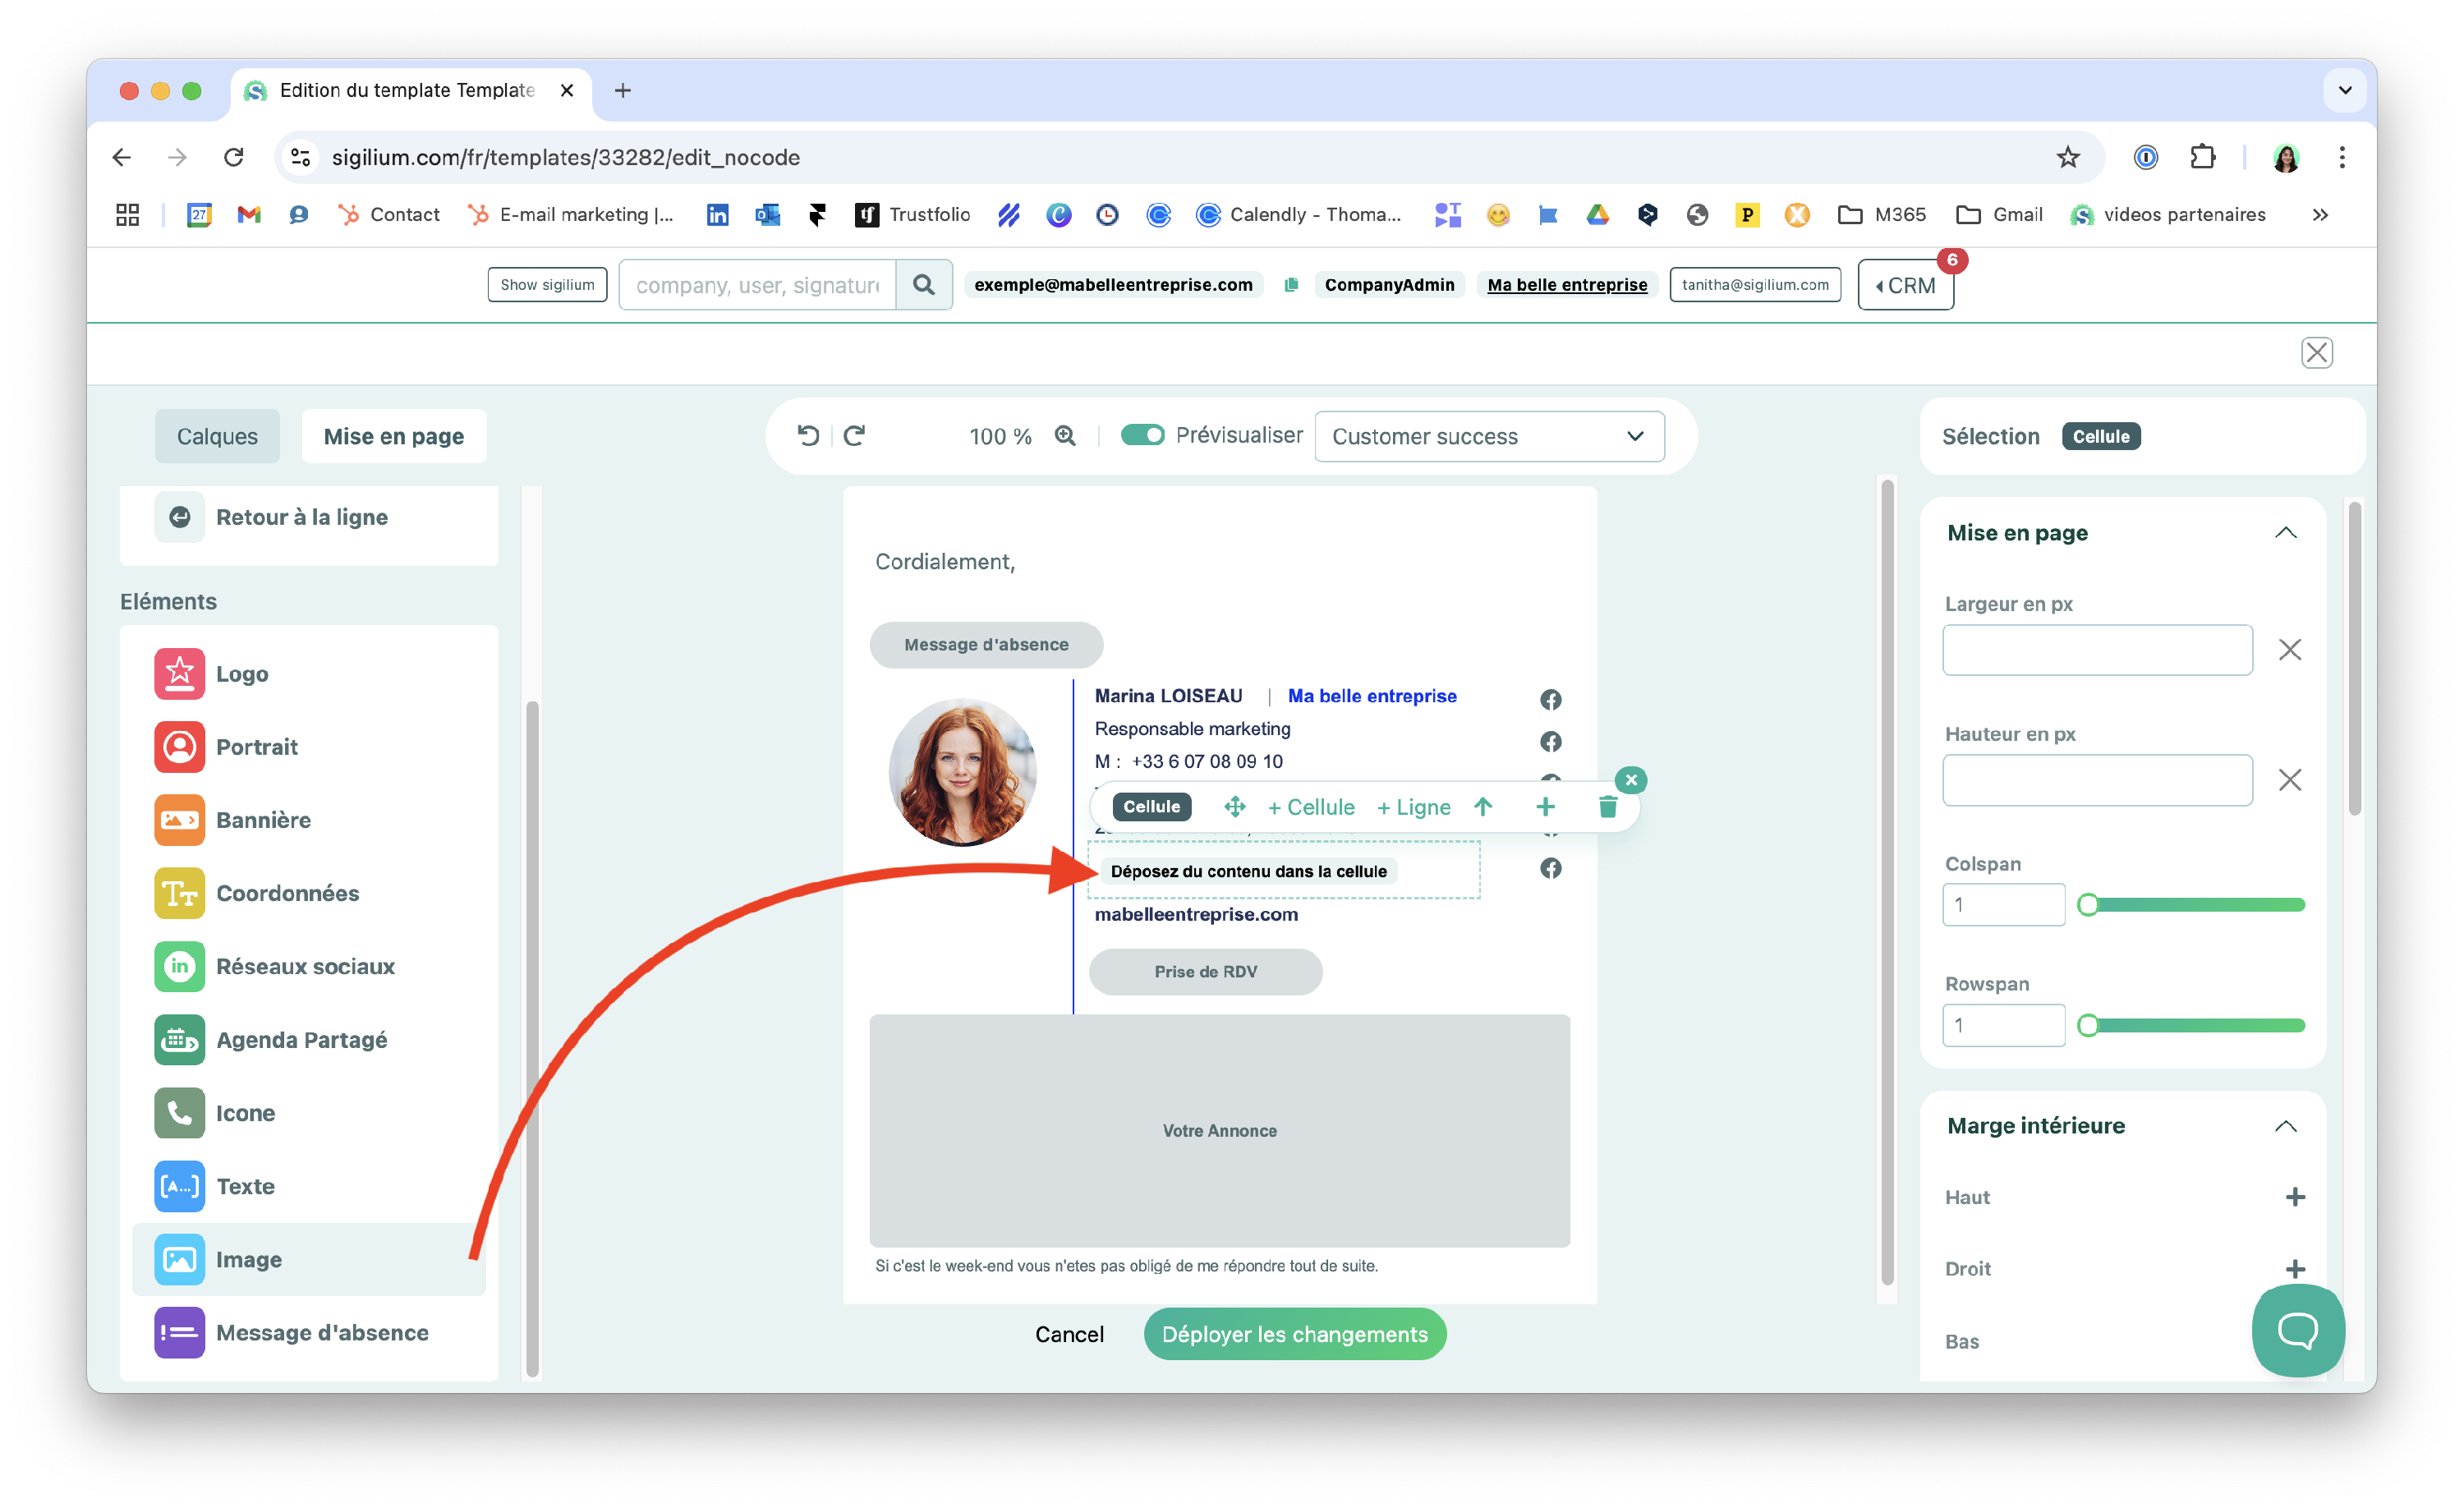
Task: Click the undo arrow icon
Action: pyautogui.click(x=808, y=436)
